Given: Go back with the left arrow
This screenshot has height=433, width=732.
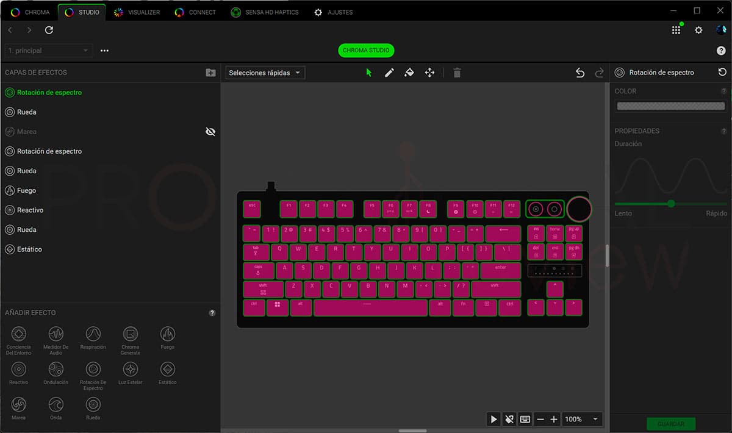Looking at the screenshot, I should [10, 30].
